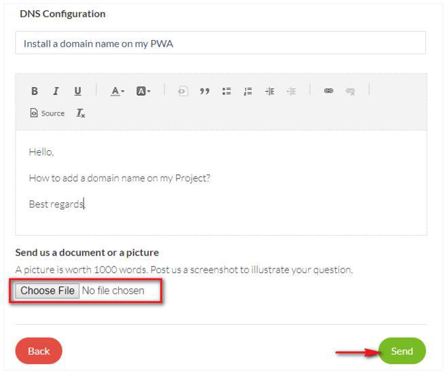This screenshot has width=447, height=375.
Task: Insert a numbered list
Action: click(x=248, y=91)
